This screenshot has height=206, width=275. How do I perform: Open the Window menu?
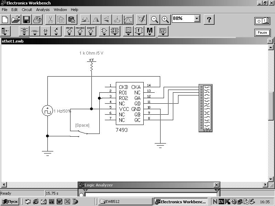(x=60, y=10)
